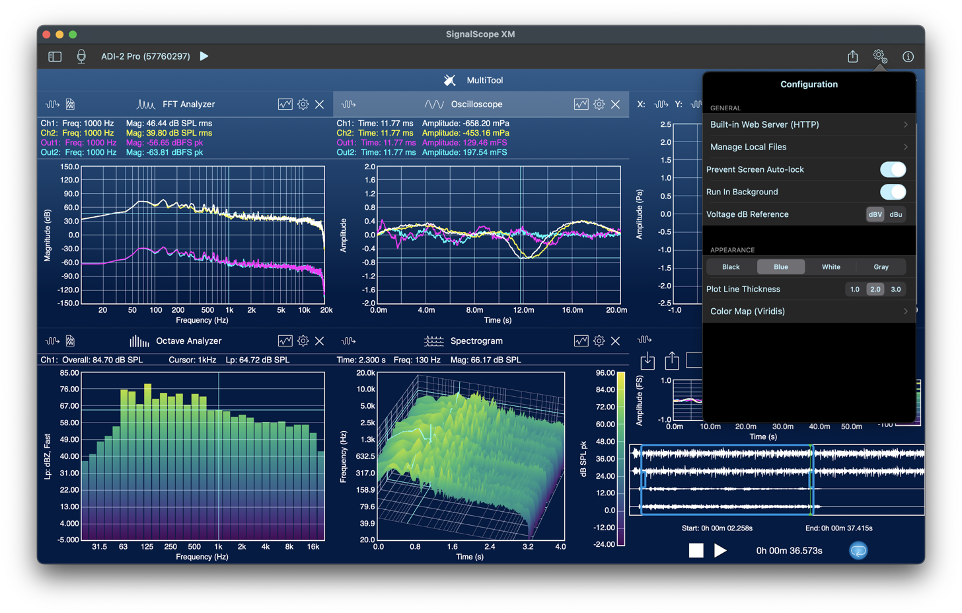Choose Gray appearance theme
The width and height of the screenshot is (962, 613).
click(881, 267)
